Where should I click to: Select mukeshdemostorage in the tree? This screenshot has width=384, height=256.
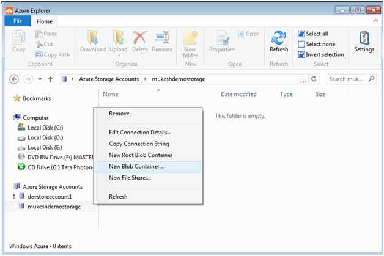(50, 207)
